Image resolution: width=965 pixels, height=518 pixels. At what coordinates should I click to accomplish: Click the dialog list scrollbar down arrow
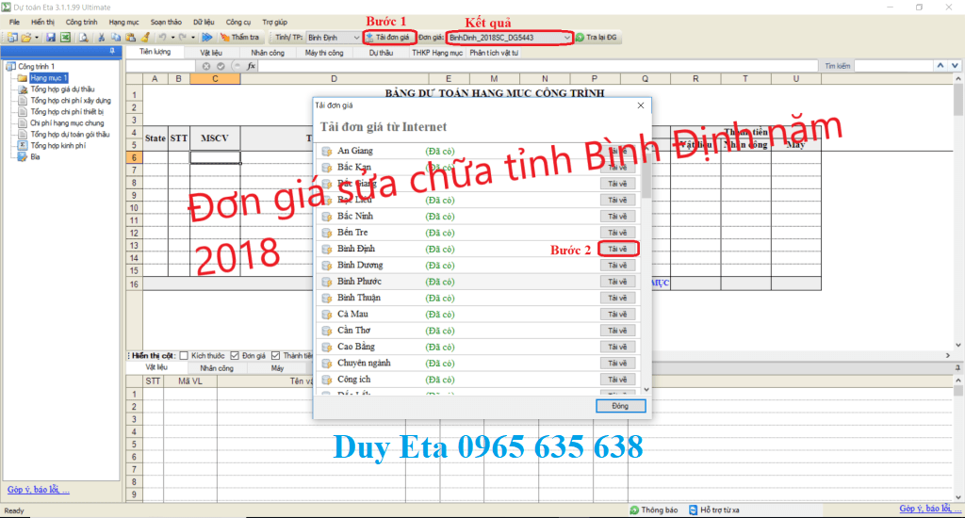click(646, 389)
